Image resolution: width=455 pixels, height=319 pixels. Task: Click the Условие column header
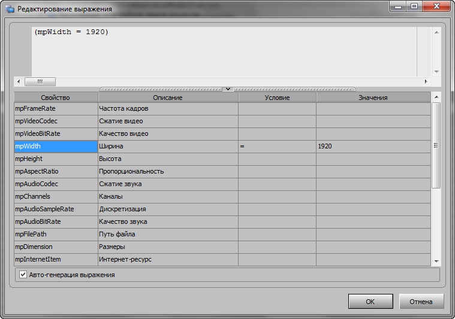tap(277, 97)
